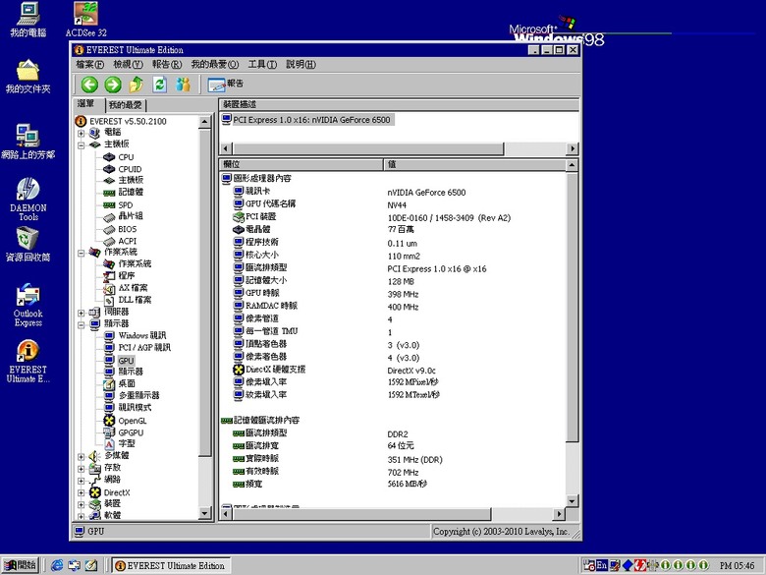Select 桌面 desktop tree item
Viewport: 766px width, 575px height.
coord(127,383)
